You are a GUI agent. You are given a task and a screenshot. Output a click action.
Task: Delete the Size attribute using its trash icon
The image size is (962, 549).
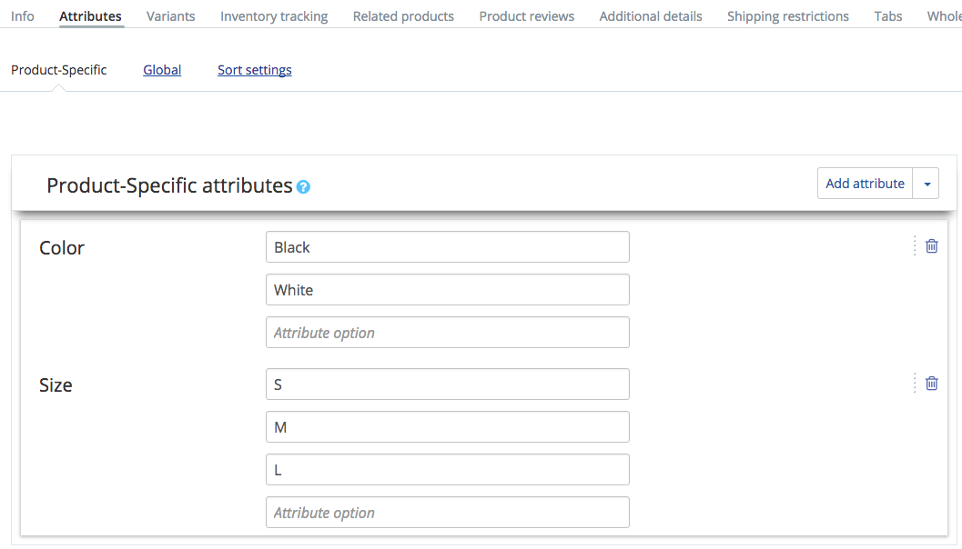tap(931, 383)
